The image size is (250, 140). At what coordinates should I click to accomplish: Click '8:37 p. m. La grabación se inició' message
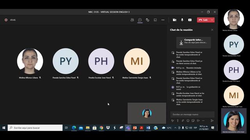point(188,88)
